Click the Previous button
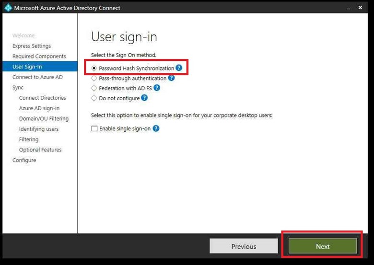 pyautogui.click(x=244, y=246)
